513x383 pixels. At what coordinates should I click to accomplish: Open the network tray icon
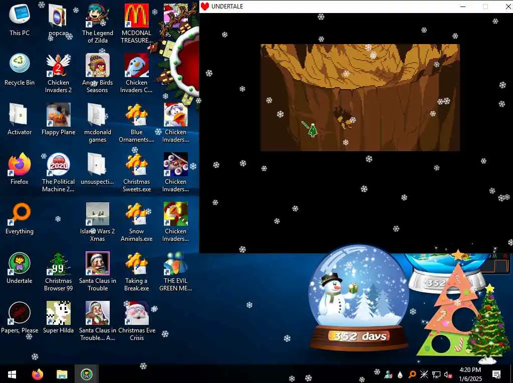point(436,374)
